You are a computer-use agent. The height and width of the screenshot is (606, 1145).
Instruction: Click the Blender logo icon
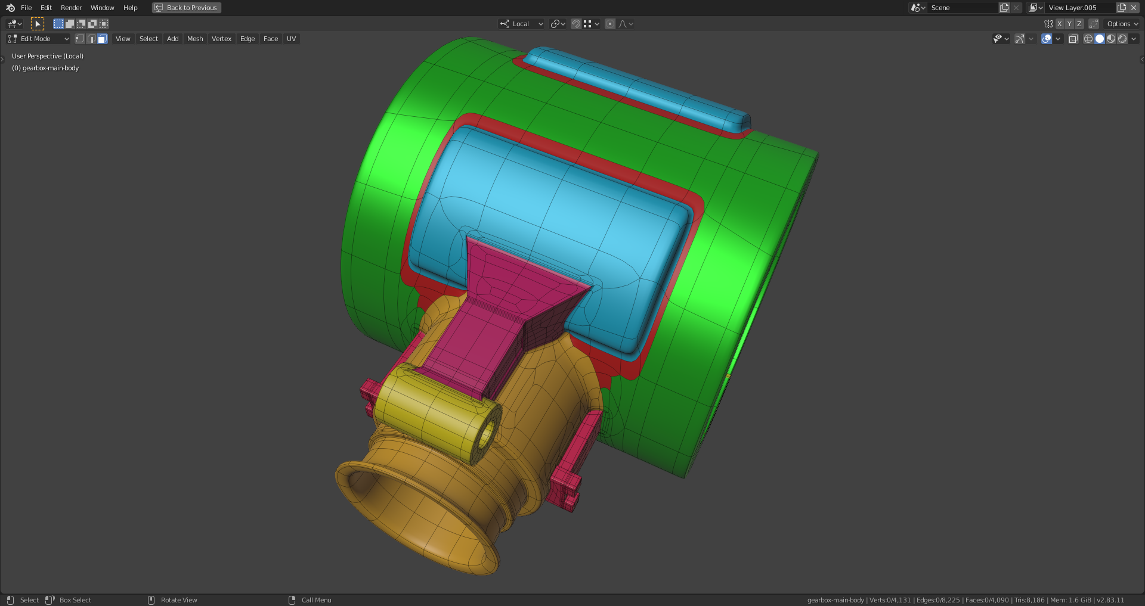click(10, 8)
